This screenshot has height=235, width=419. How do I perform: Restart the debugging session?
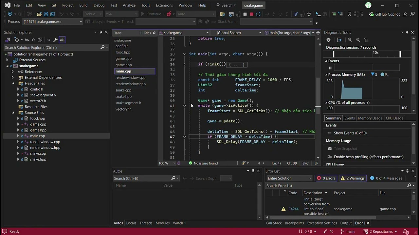pyautogui.click(x=258, y=14)
